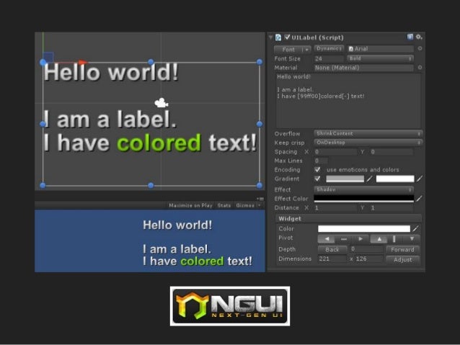
Task: Set pivot to vertical middle
Action: 395,239
